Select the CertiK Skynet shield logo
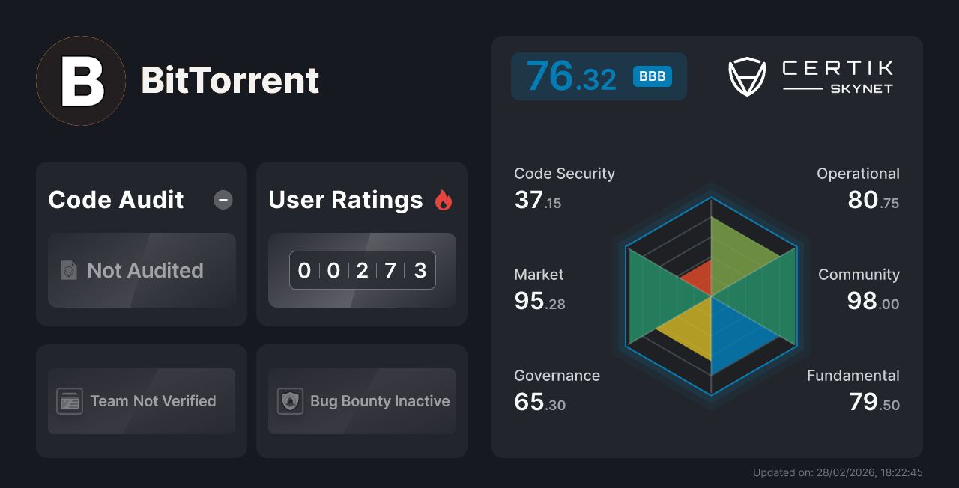959x488 pixels. click(747, 75)
